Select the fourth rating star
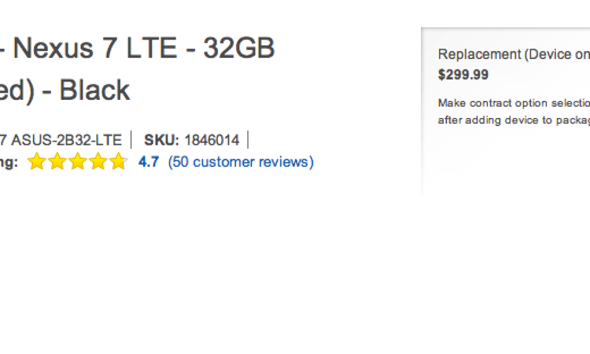 [x=98, y=162]
